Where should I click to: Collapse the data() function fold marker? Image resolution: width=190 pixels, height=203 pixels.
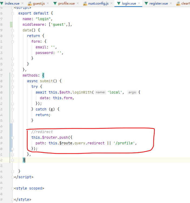(x=12, y=30)
